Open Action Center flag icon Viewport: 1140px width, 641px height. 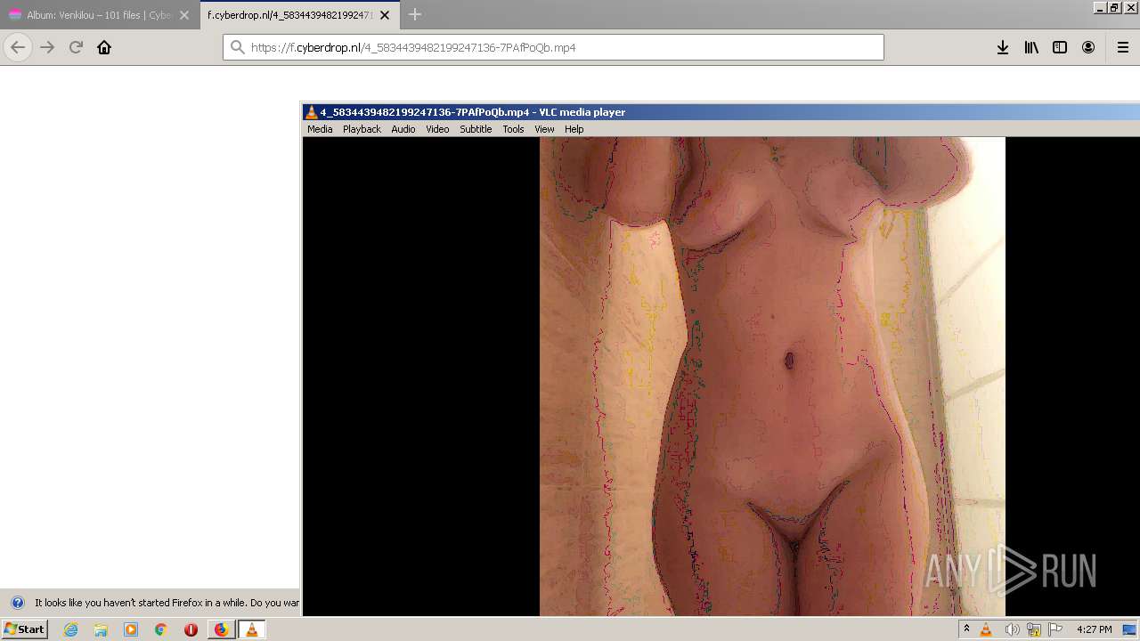(1056, 629)
